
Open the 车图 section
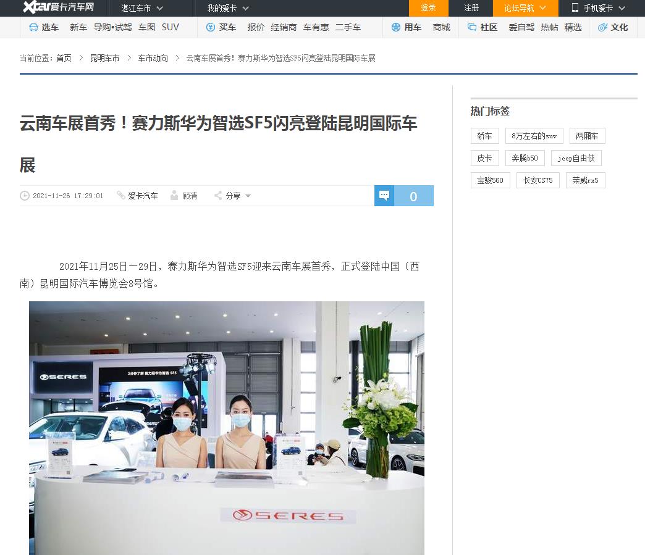(x=147, y=28)
